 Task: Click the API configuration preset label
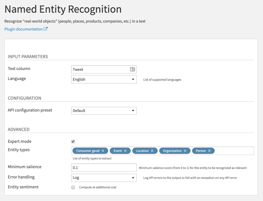(30, 110)
